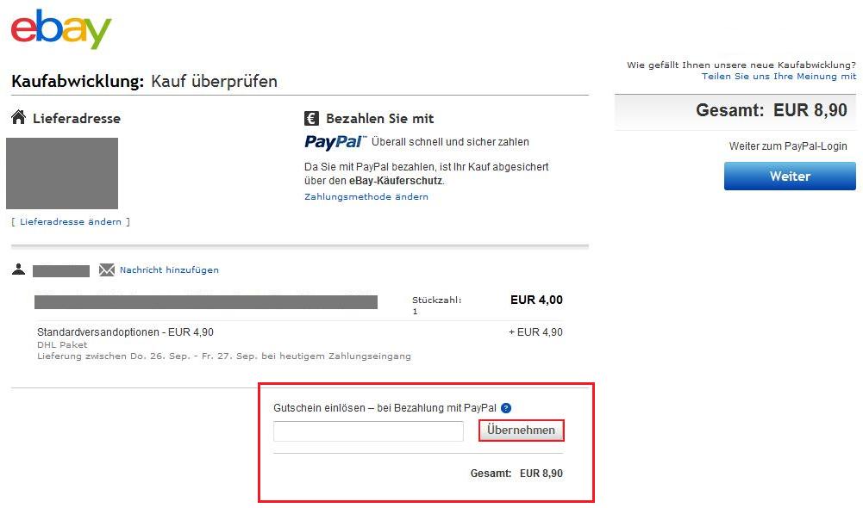
Task: Click the Nachricht hinzufügen link
Action: (169, 269)
